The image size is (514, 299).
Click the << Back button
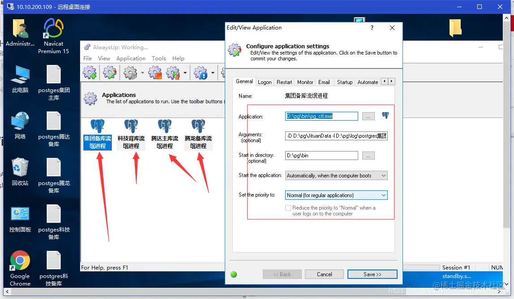[282, 274]
